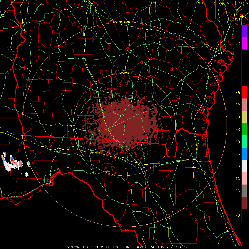Viewport: 249px width, 249px height.
Task: Click the WS legend label
Action: (237, 154)
